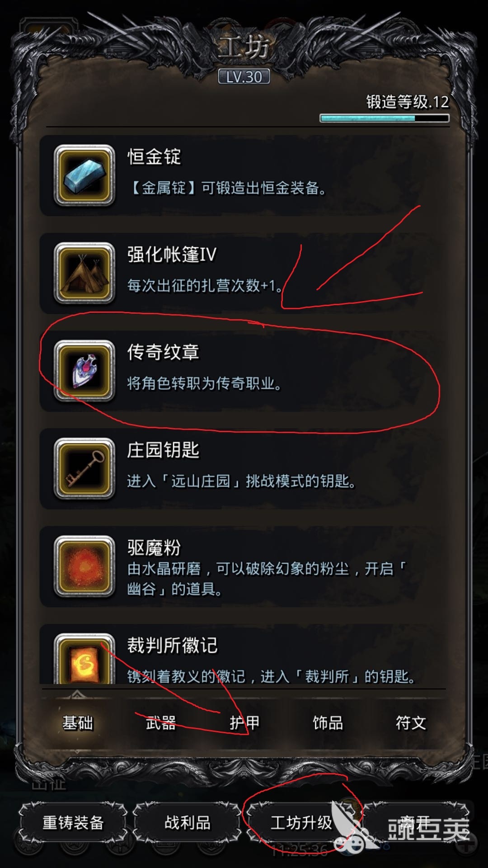Open the 护甲 tab
This screenshot has width=488, height=868.
tap(244, 723)
